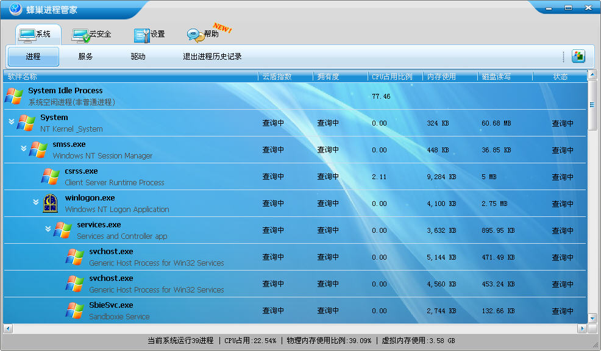Collapse the smss.exe subtree

24,148
